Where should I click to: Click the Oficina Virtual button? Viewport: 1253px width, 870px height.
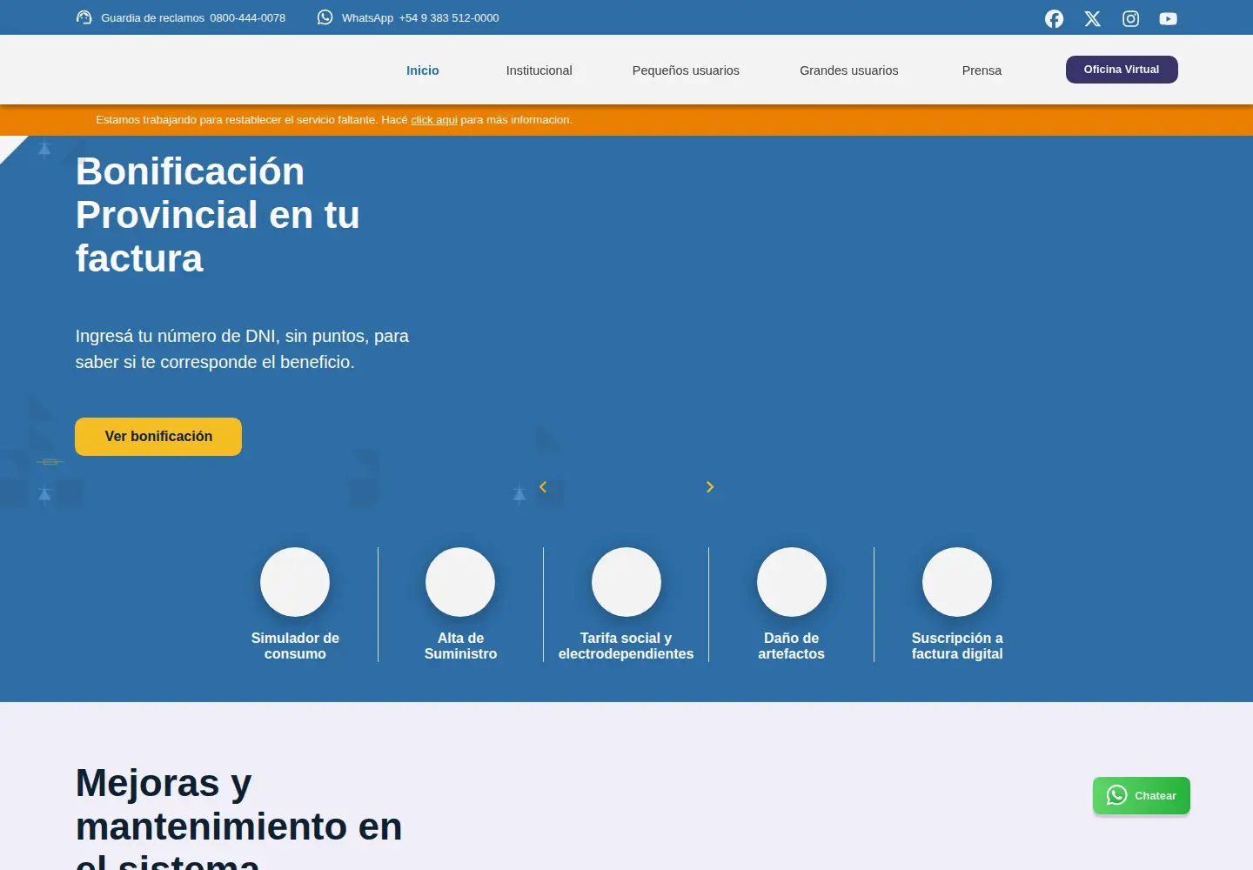pyautogui.click(x=1122, y=70)
